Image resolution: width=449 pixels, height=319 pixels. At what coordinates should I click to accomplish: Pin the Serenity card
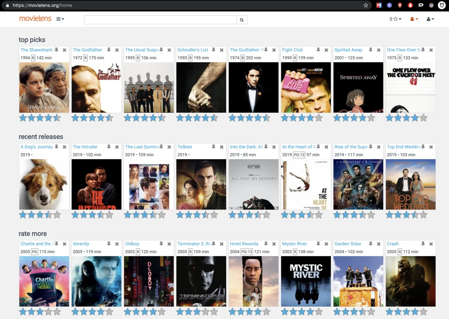point(109,244)
